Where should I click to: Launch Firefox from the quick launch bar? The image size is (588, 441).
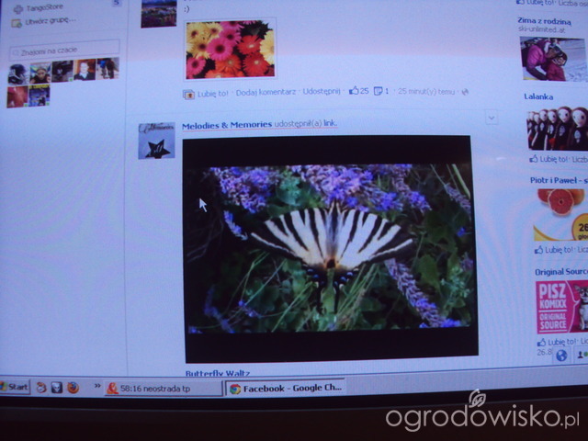pos(73,388)
